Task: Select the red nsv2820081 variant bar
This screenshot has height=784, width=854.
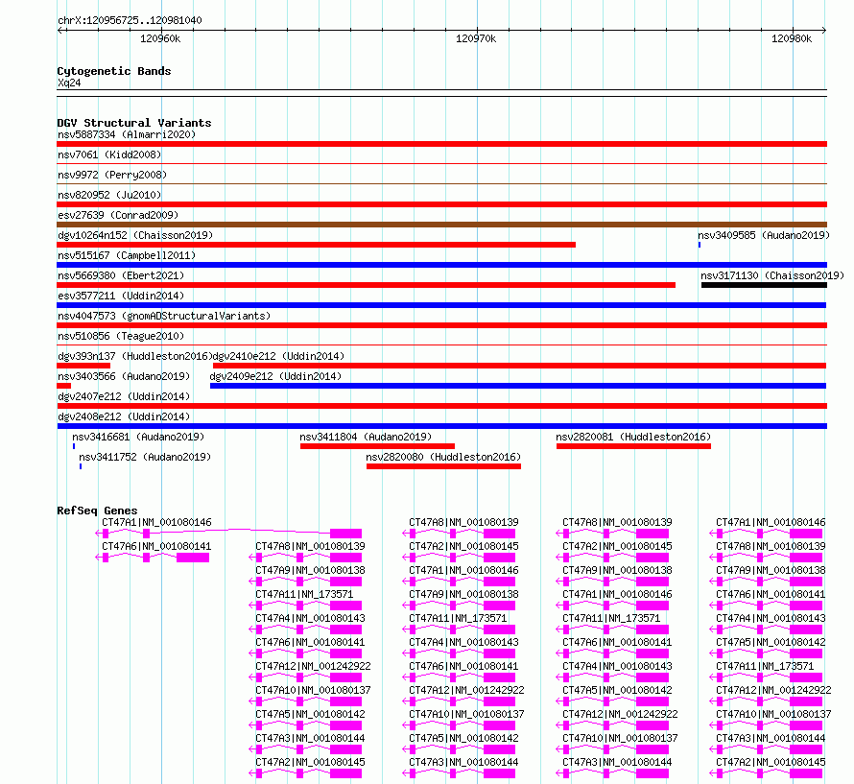Action: (633, 446)
